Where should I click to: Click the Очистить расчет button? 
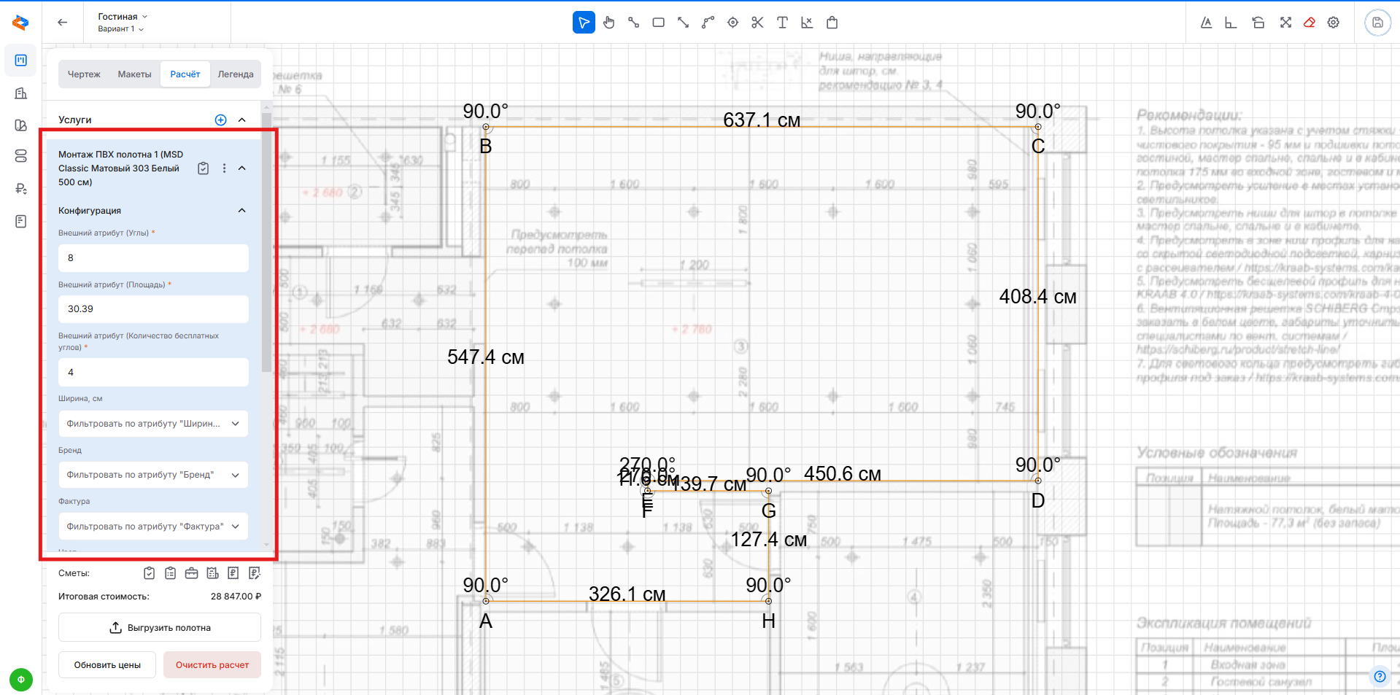[x=212, y=665]
